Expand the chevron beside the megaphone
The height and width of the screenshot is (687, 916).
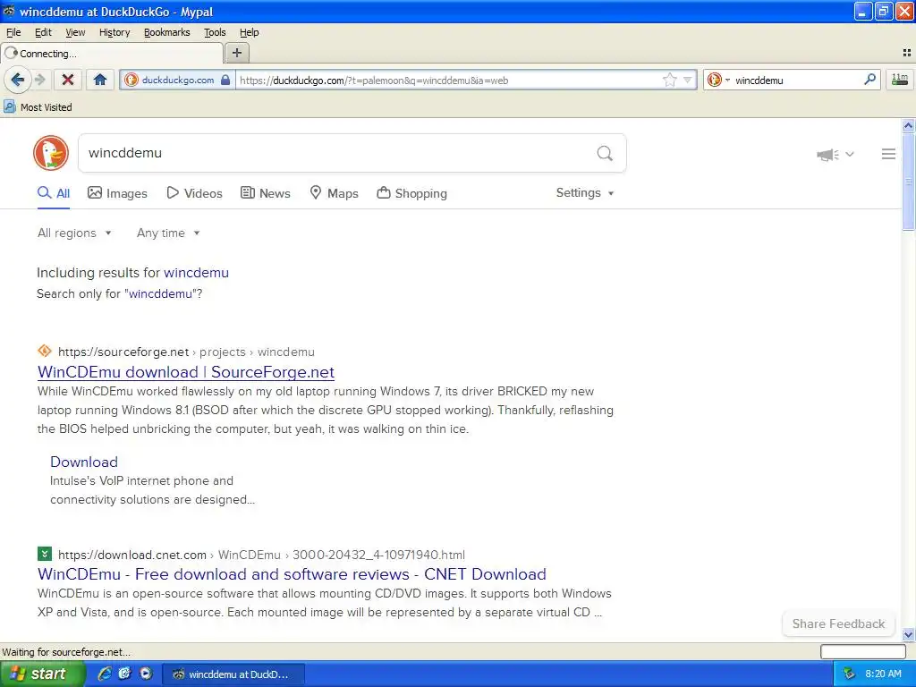tap(850, 154)
